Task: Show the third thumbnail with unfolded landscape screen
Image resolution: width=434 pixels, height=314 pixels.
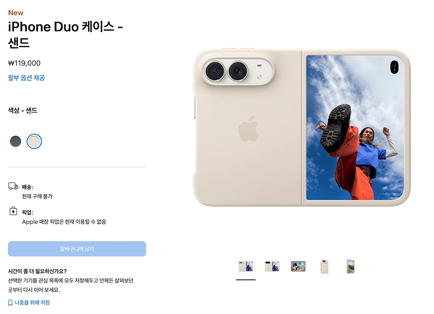Action: [298, 266]
